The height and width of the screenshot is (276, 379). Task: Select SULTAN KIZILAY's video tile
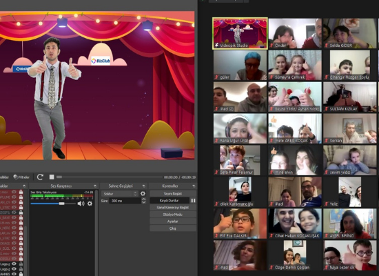pos(349,97)
